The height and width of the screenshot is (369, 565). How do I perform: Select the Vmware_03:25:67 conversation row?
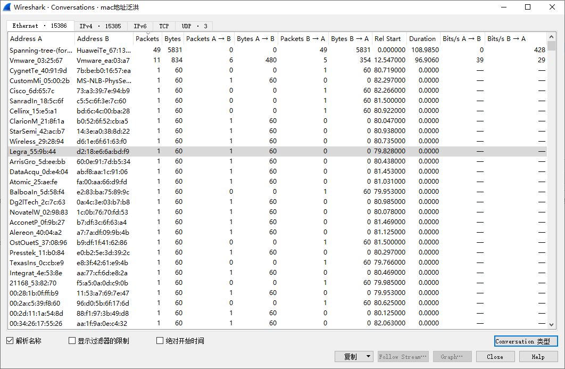click(x=277, y=60)
